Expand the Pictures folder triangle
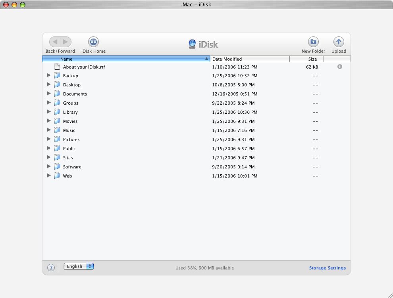This screenshot has height=298, width=393. pos(49,139)
